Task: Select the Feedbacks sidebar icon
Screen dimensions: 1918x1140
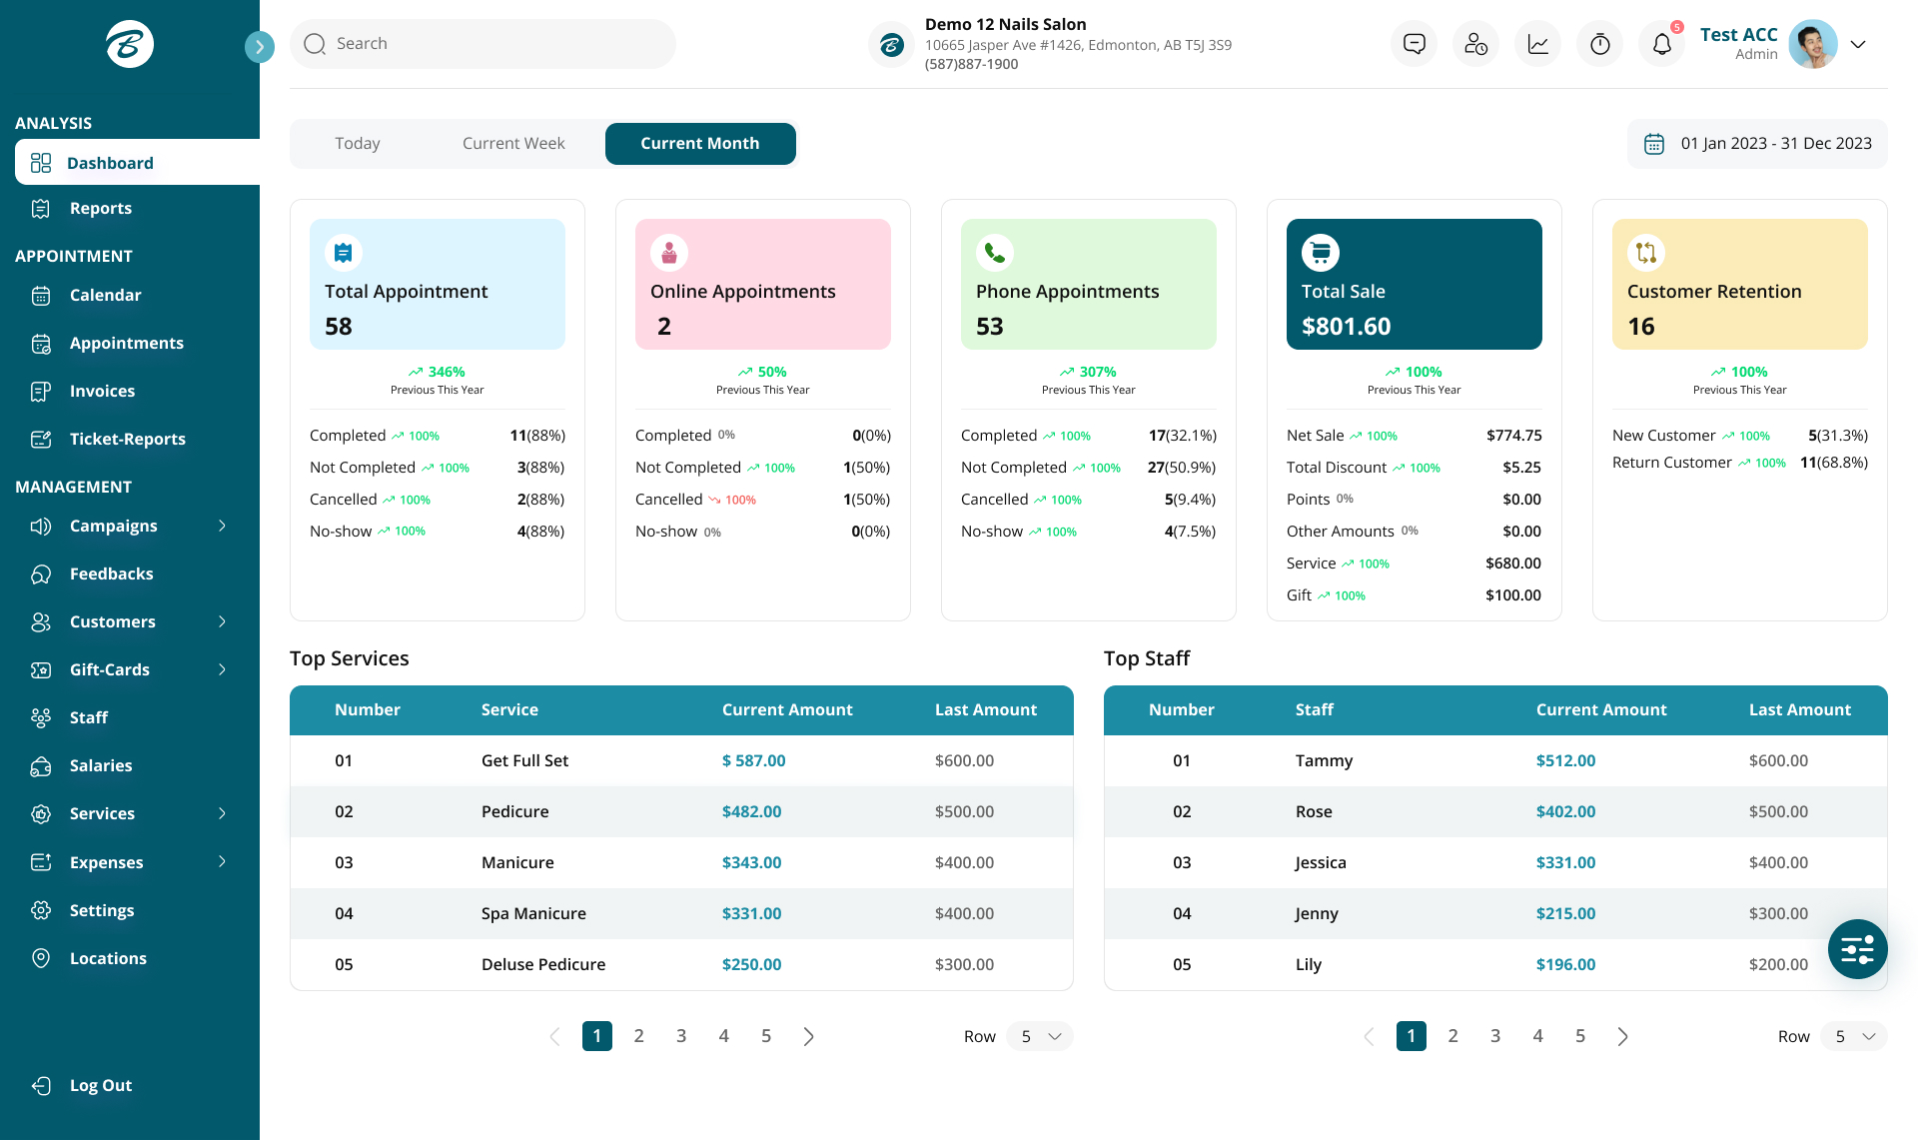Action: click(x=41, y=573)
